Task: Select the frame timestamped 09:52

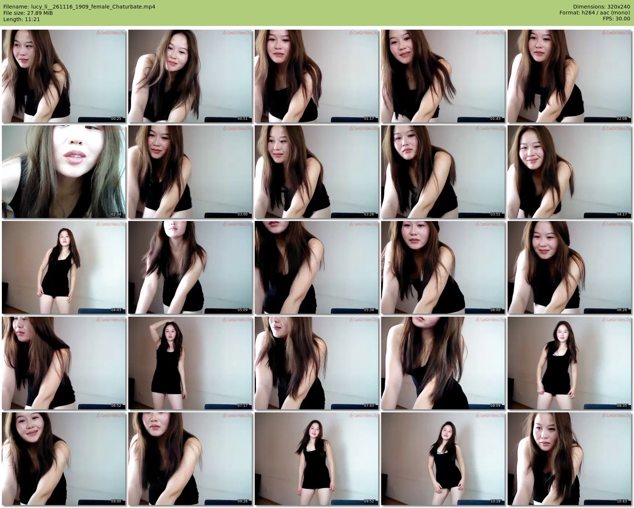Action: pyautogui.click(x=316, y=459)
